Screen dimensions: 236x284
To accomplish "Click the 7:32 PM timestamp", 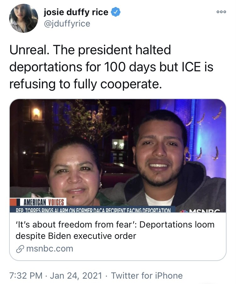I will point(26,275).
